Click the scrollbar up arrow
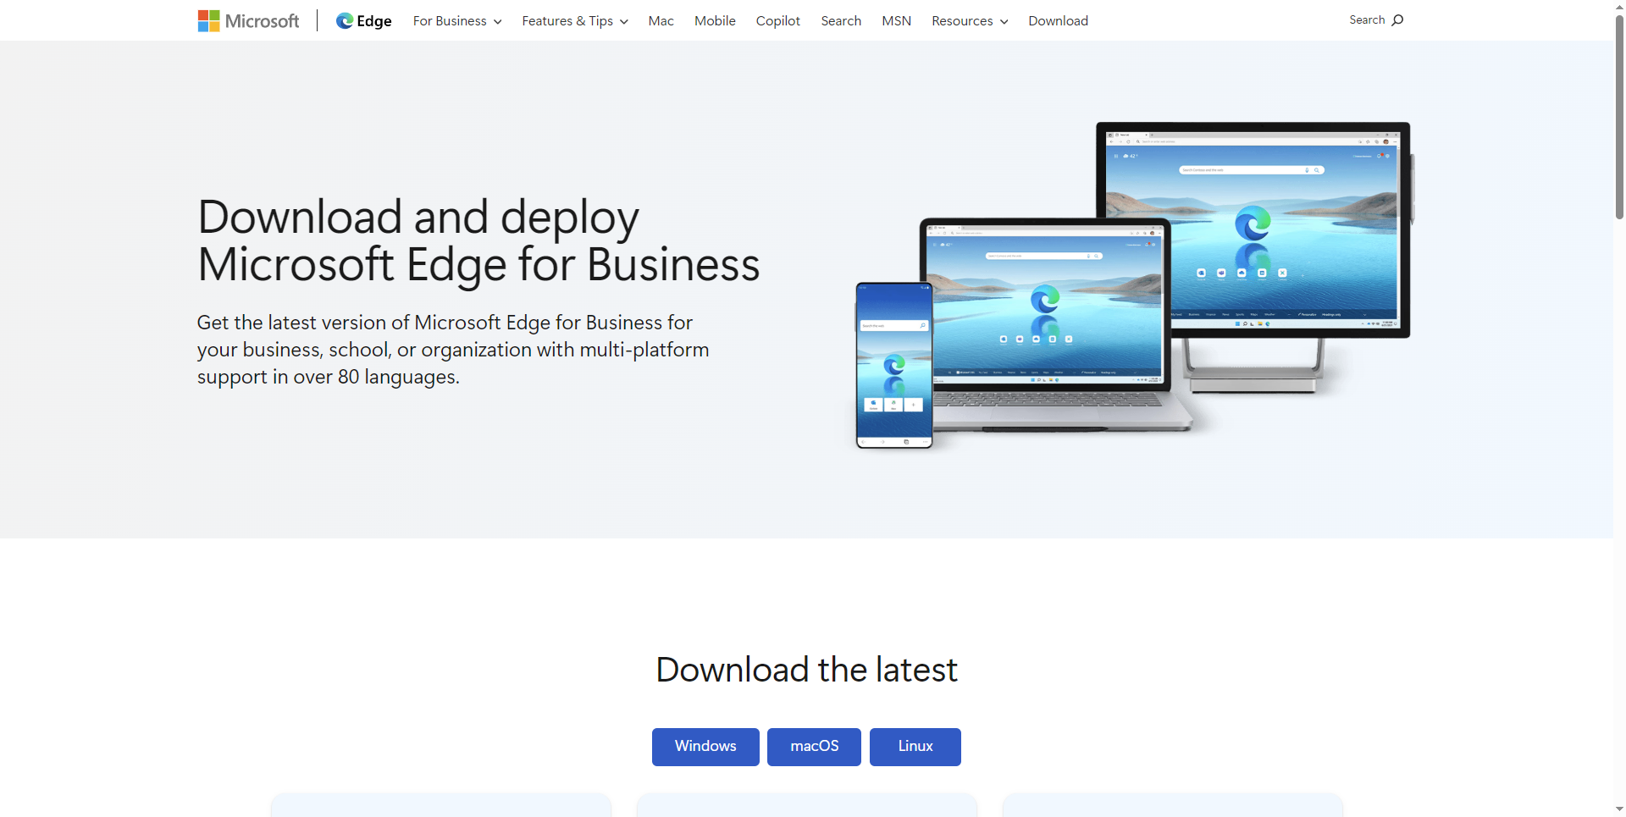 point(1619,6)
